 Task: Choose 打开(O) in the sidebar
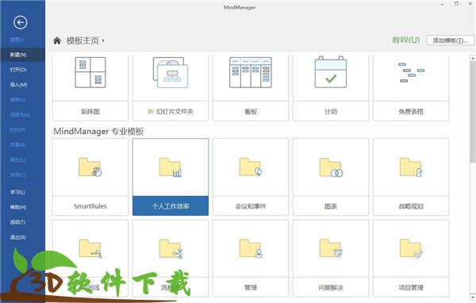point(18,70)
